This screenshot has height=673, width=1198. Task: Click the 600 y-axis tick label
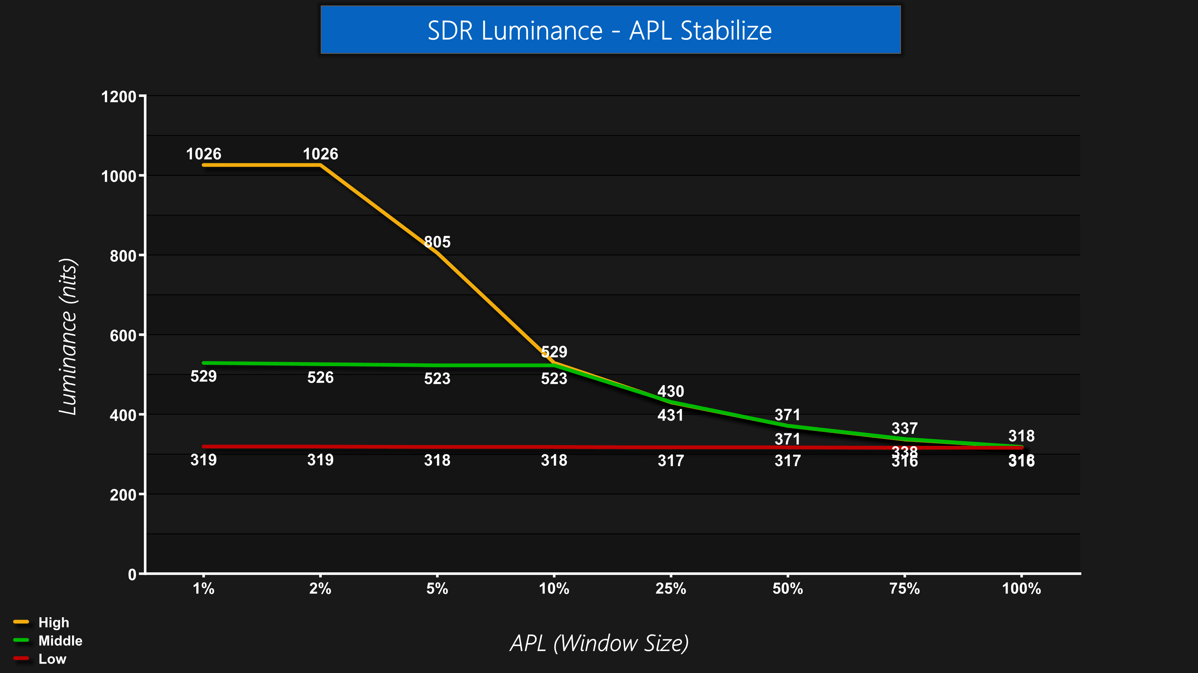[123, 335]
